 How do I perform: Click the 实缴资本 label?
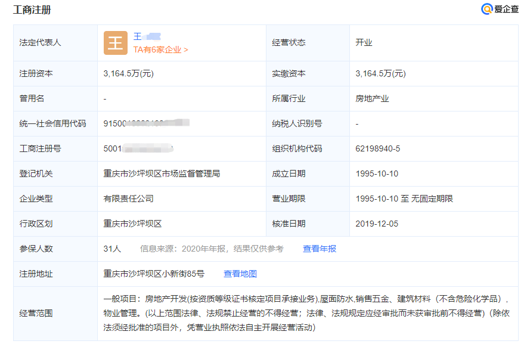click(x=289, y=73)
